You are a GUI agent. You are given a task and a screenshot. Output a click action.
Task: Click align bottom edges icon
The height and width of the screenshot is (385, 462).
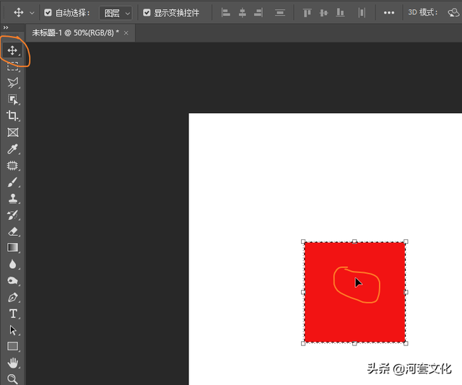[340, 13]
